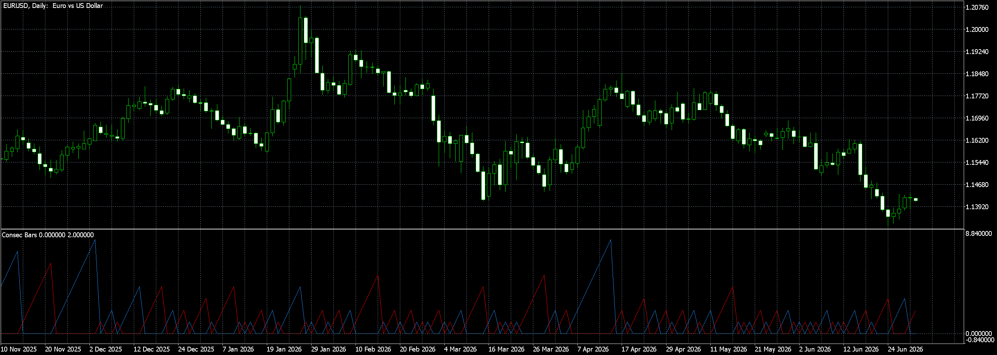Click the EURUSD, Daily chart title
The height and width of the screenshot is (355, 997).
[x=53, y=6]
